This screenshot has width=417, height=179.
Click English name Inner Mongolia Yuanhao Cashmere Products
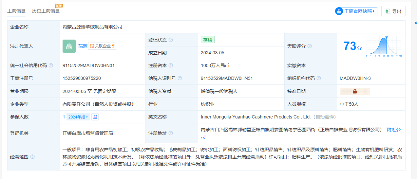point(256,117)
